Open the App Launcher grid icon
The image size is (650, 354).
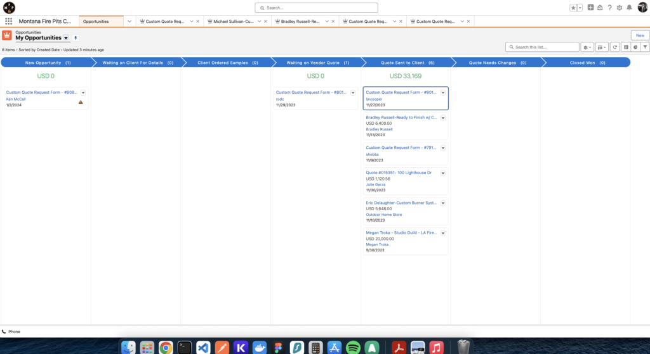(x=9, y=21)
